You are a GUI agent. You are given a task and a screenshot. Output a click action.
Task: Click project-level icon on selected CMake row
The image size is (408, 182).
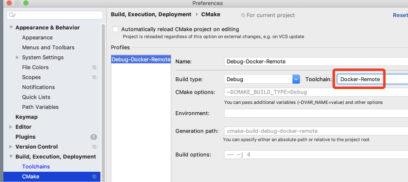pyautogui.click(x=94, y=177)
